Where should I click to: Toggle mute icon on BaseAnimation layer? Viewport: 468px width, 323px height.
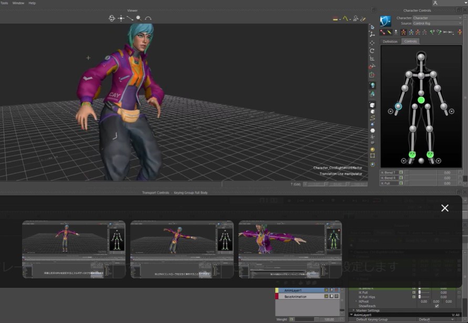pyautogui.click(x=336, y=296)
